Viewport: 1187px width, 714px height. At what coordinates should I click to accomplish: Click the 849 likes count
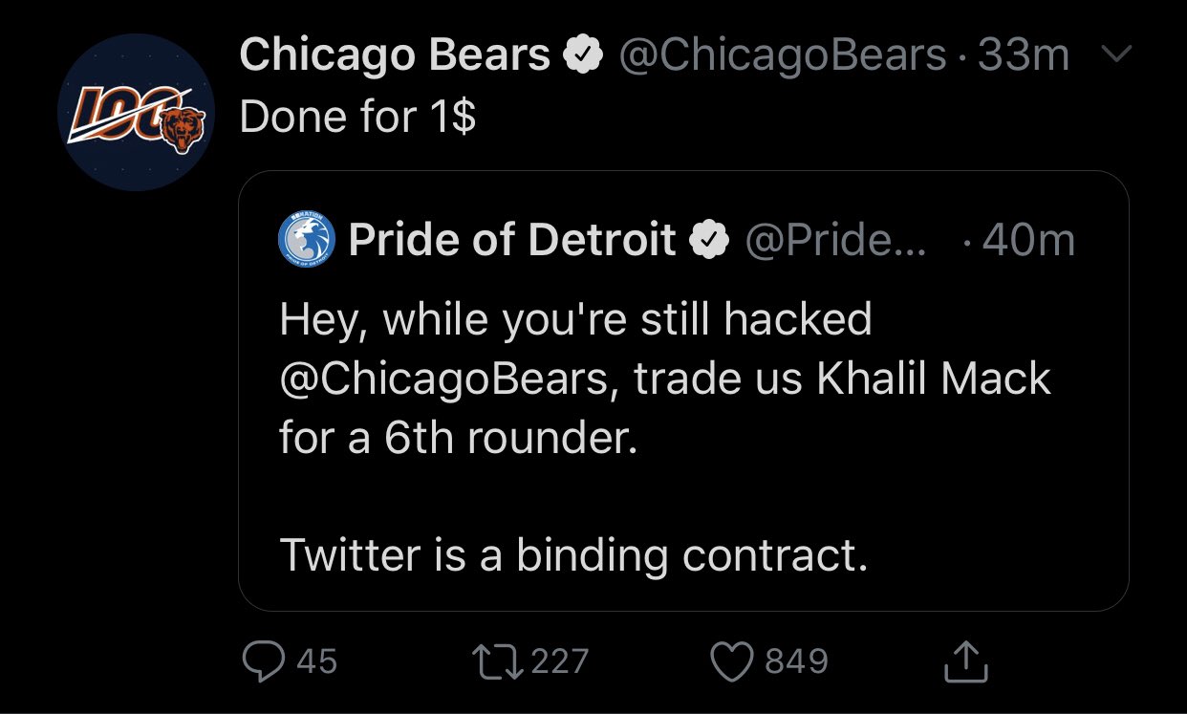pyautogui.click(x=796, y=660)
